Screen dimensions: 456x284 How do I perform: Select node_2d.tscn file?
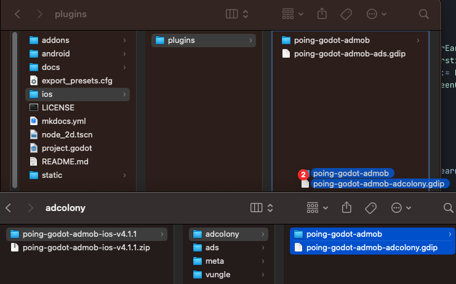pyautogui.click(x=78, y=134)
